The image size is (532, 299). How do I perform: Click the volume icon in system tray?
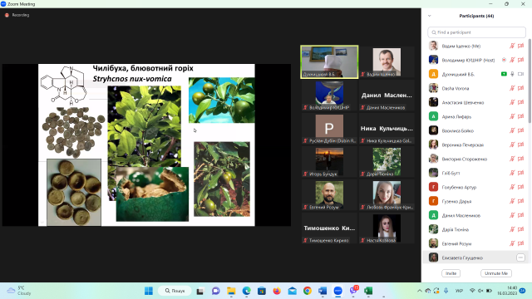click(480, 291)
